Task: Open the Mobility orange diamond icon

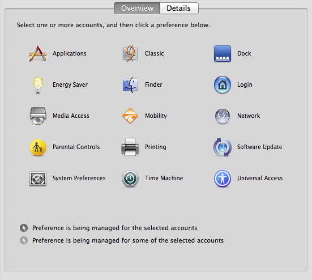Action: coord(130,116)
